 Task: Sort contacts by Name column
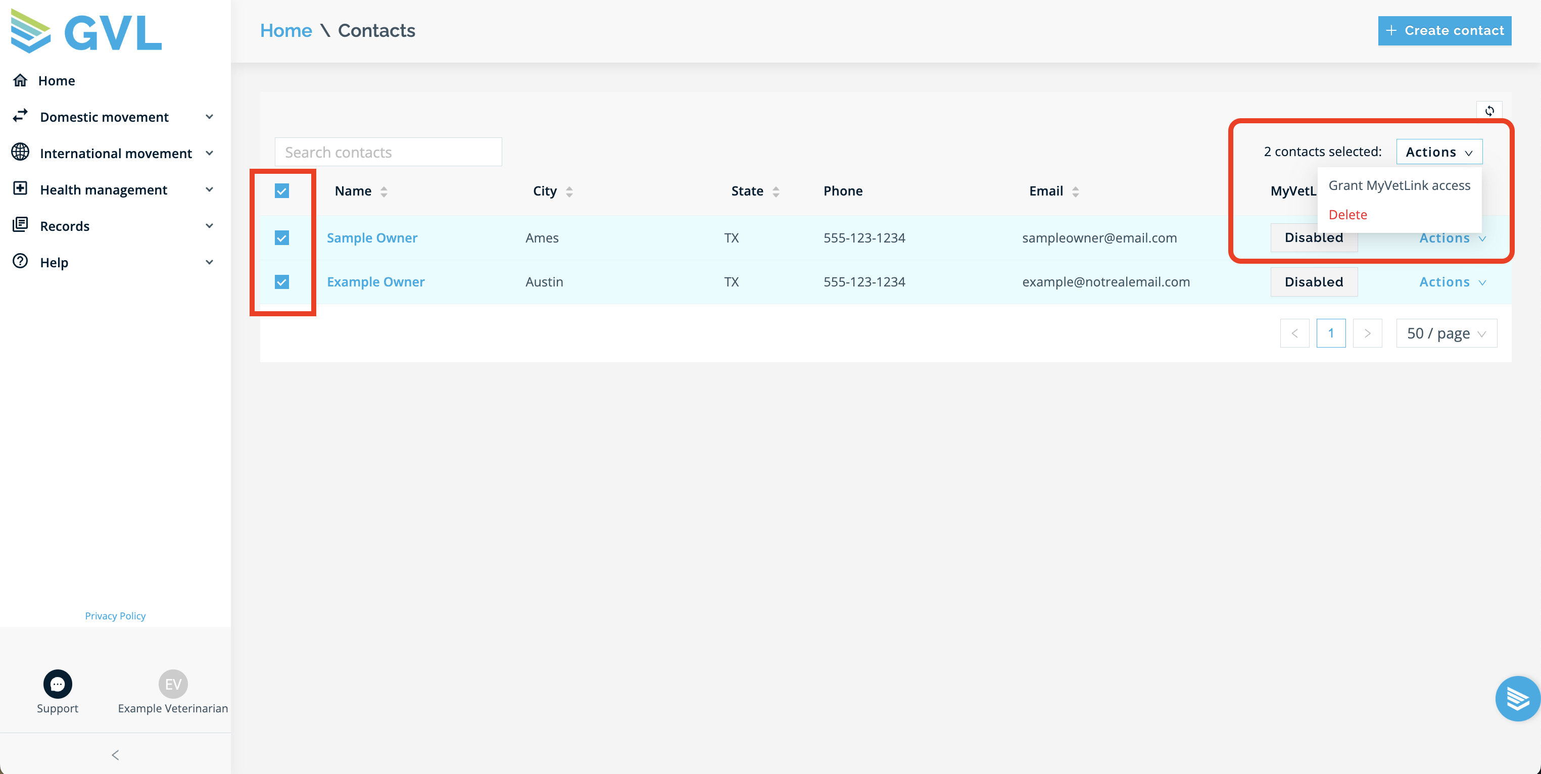point(384,191)
